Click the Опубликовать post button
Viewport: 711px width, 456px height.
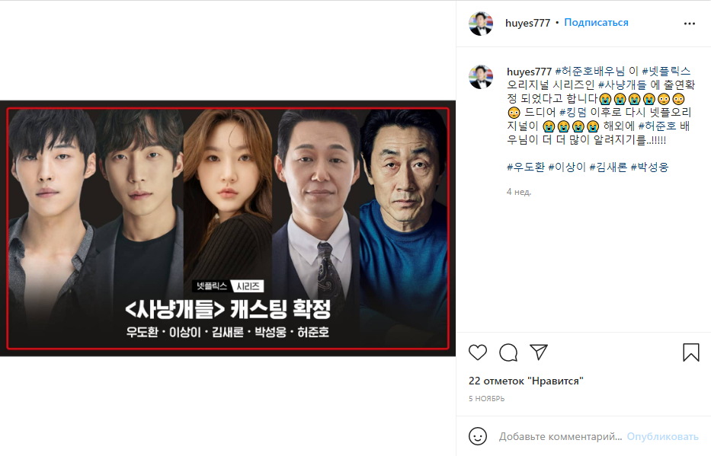pyautogui.click(x=662, y=436)
